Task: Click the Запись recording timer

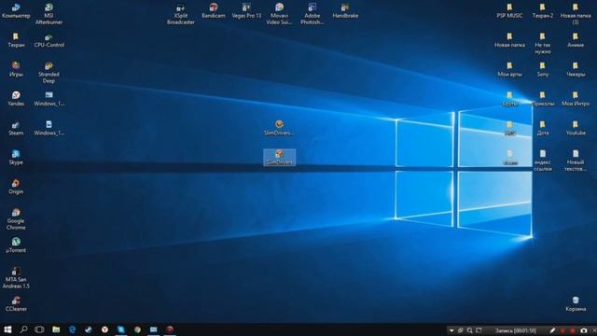Action: 516,330
